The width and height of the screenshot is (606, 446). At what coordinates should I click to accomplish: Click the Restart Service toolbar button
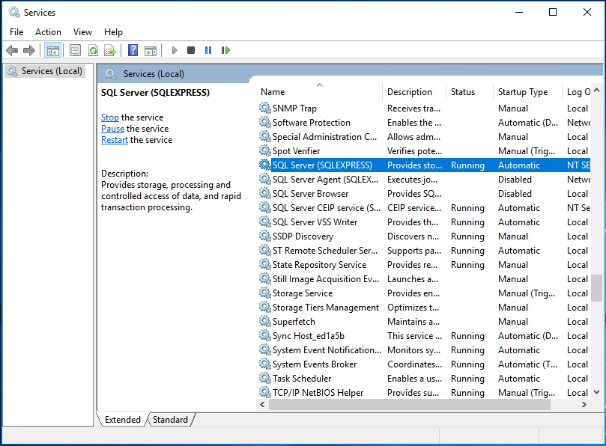click(x=225, y=50)
